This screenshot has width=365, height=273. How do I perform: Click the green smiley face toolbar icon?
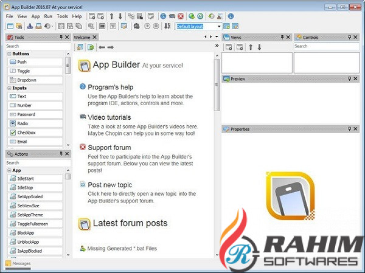[200, 16]
